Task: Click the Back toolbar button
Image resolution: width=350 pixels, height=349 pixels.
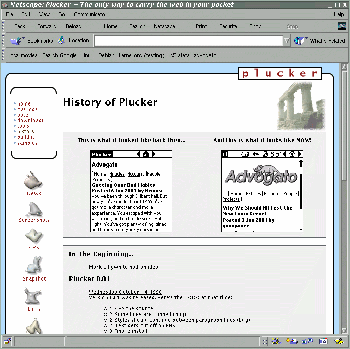Action: coord(20,26)
